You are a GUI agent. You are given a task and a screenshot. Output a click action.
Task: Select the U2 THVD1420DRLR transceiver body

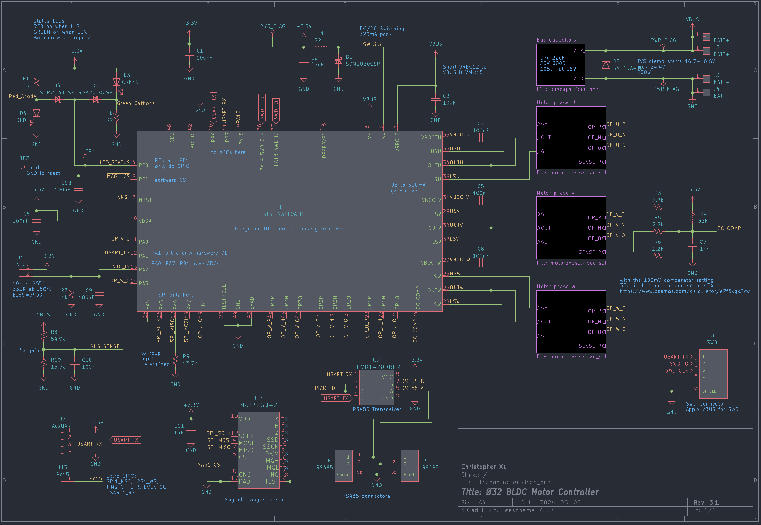376,387
